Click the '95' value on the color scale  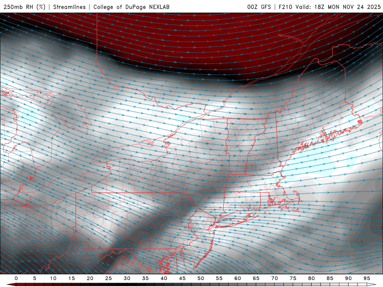[x=367, y=278]
